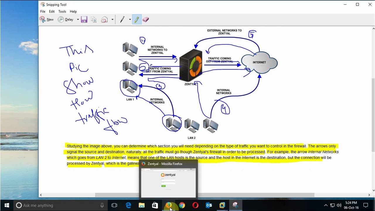
Task: Switch to Firefox in the taskbar
Action: point(168,205)
